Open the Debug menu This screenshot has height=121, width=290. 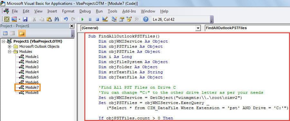click(x=85, y=11)
